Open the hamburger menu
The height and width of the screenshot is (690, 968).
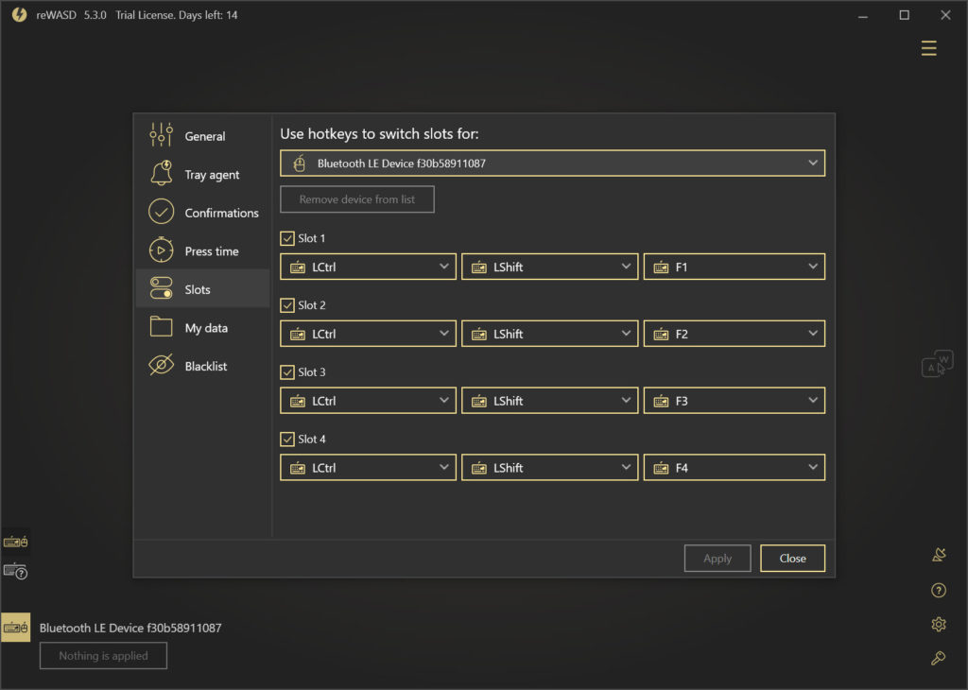(928, 48)
